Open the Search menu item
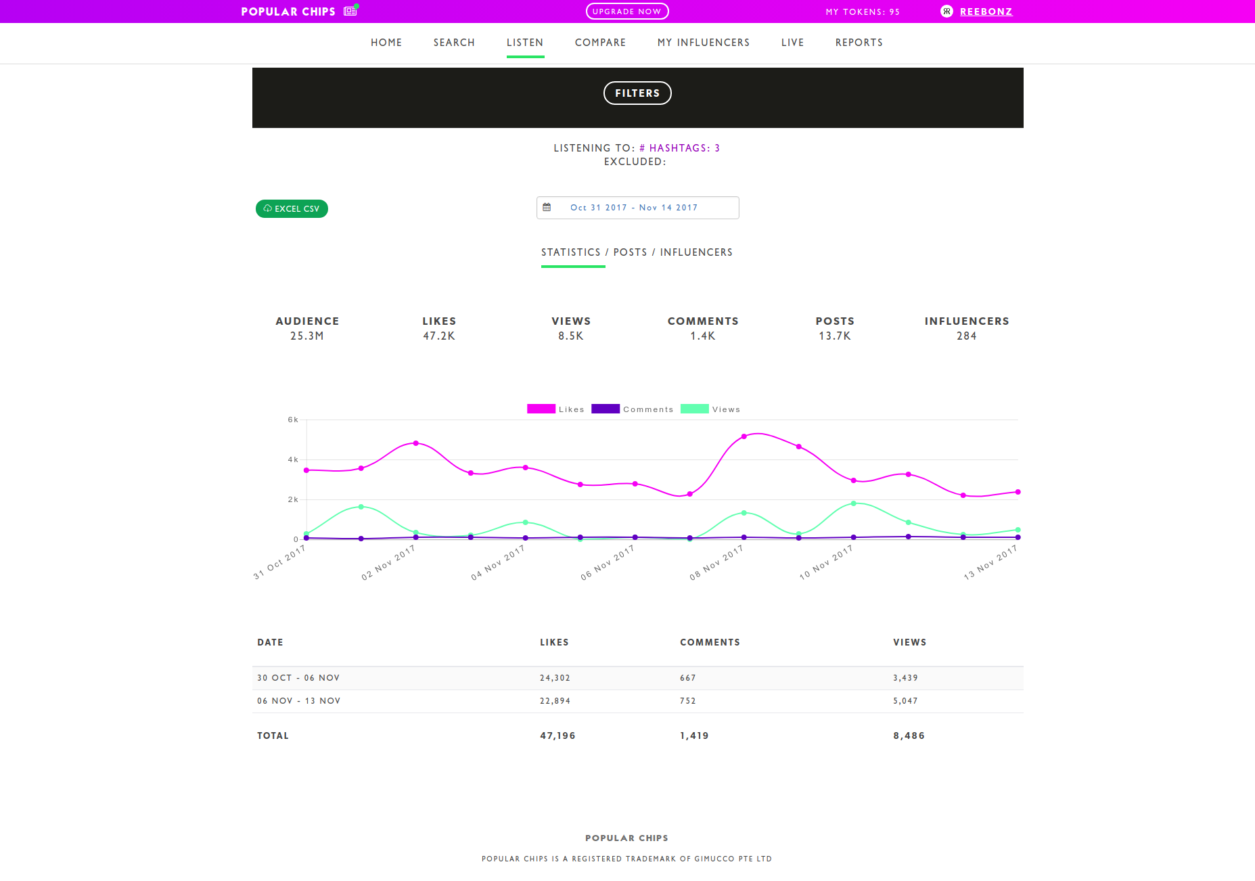This screenshot has height=881, width=1255. [454, 43]
